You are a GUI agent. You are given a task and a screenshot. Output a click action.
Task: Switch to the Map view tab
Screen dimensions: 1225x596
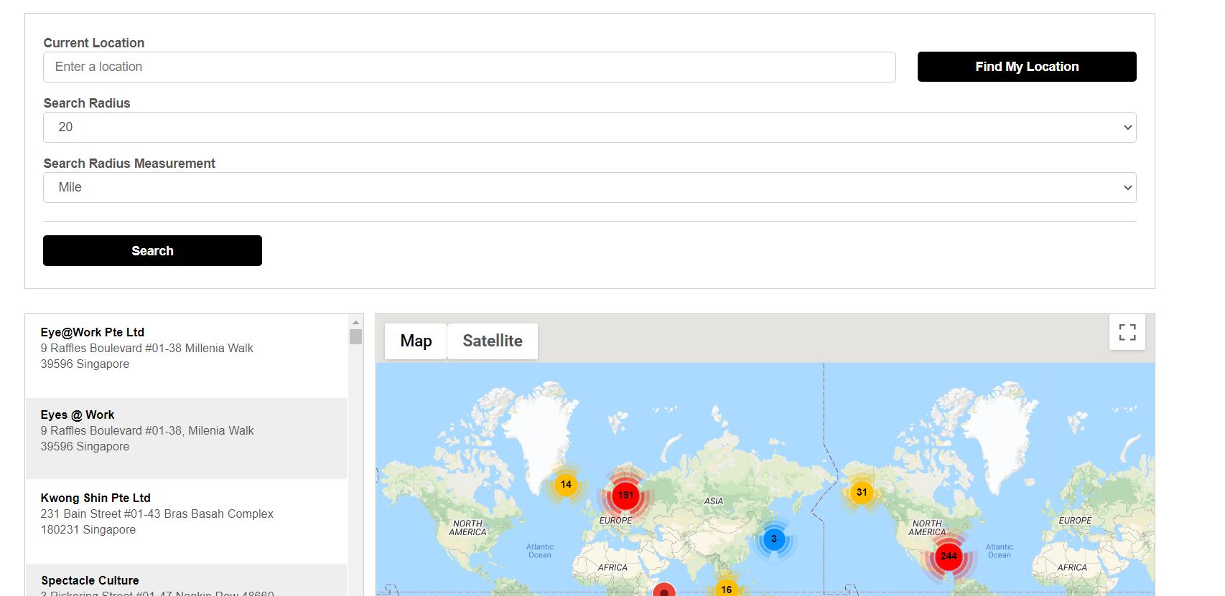click(x=416, y=341)
